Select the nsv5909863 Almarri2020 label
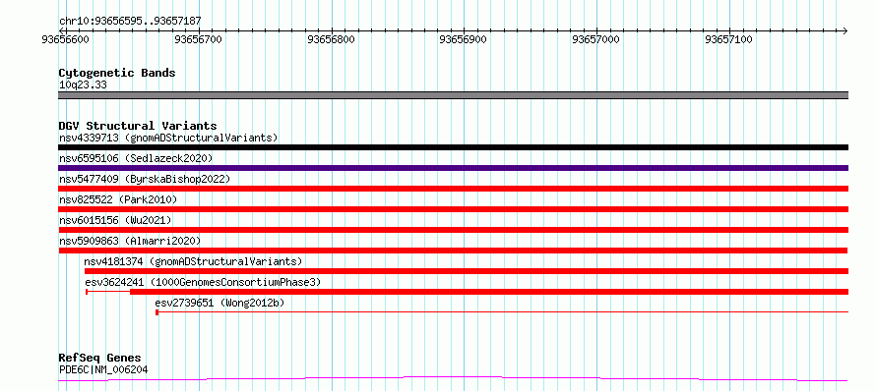876x391 pixels. 130,241
